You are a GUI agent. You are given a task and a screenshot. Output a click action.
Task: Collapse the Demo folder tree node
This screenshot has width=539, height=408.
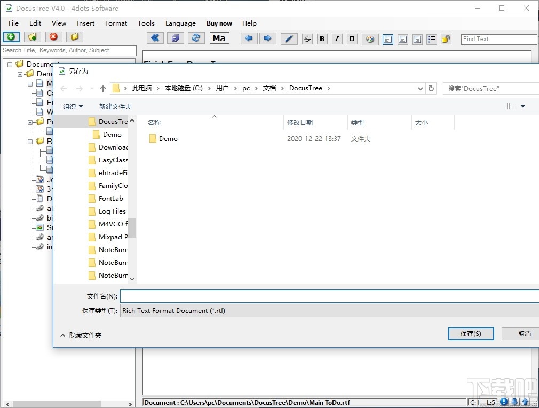pos(20,74)
